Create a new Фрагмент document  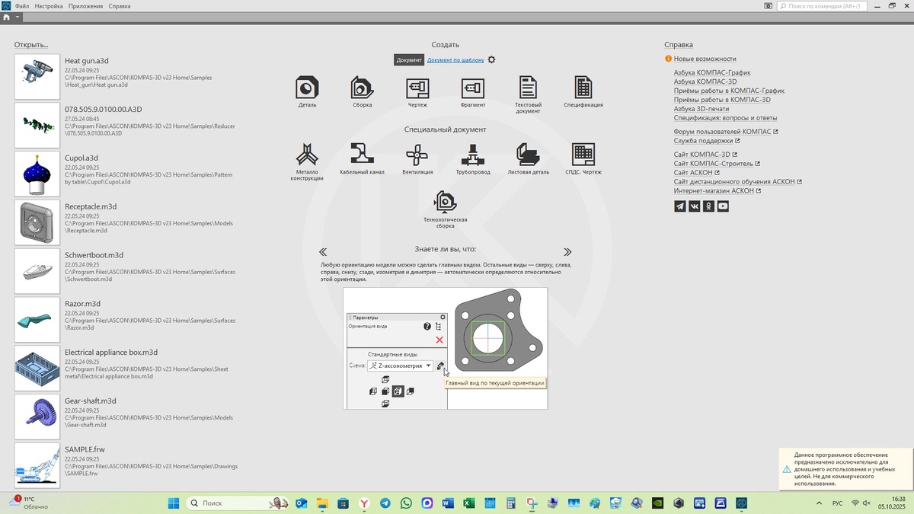point(473,91)
